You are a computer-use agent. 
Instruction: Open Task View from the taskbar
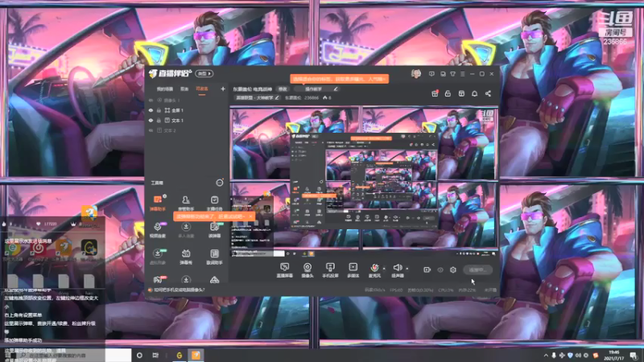[155, 355]
